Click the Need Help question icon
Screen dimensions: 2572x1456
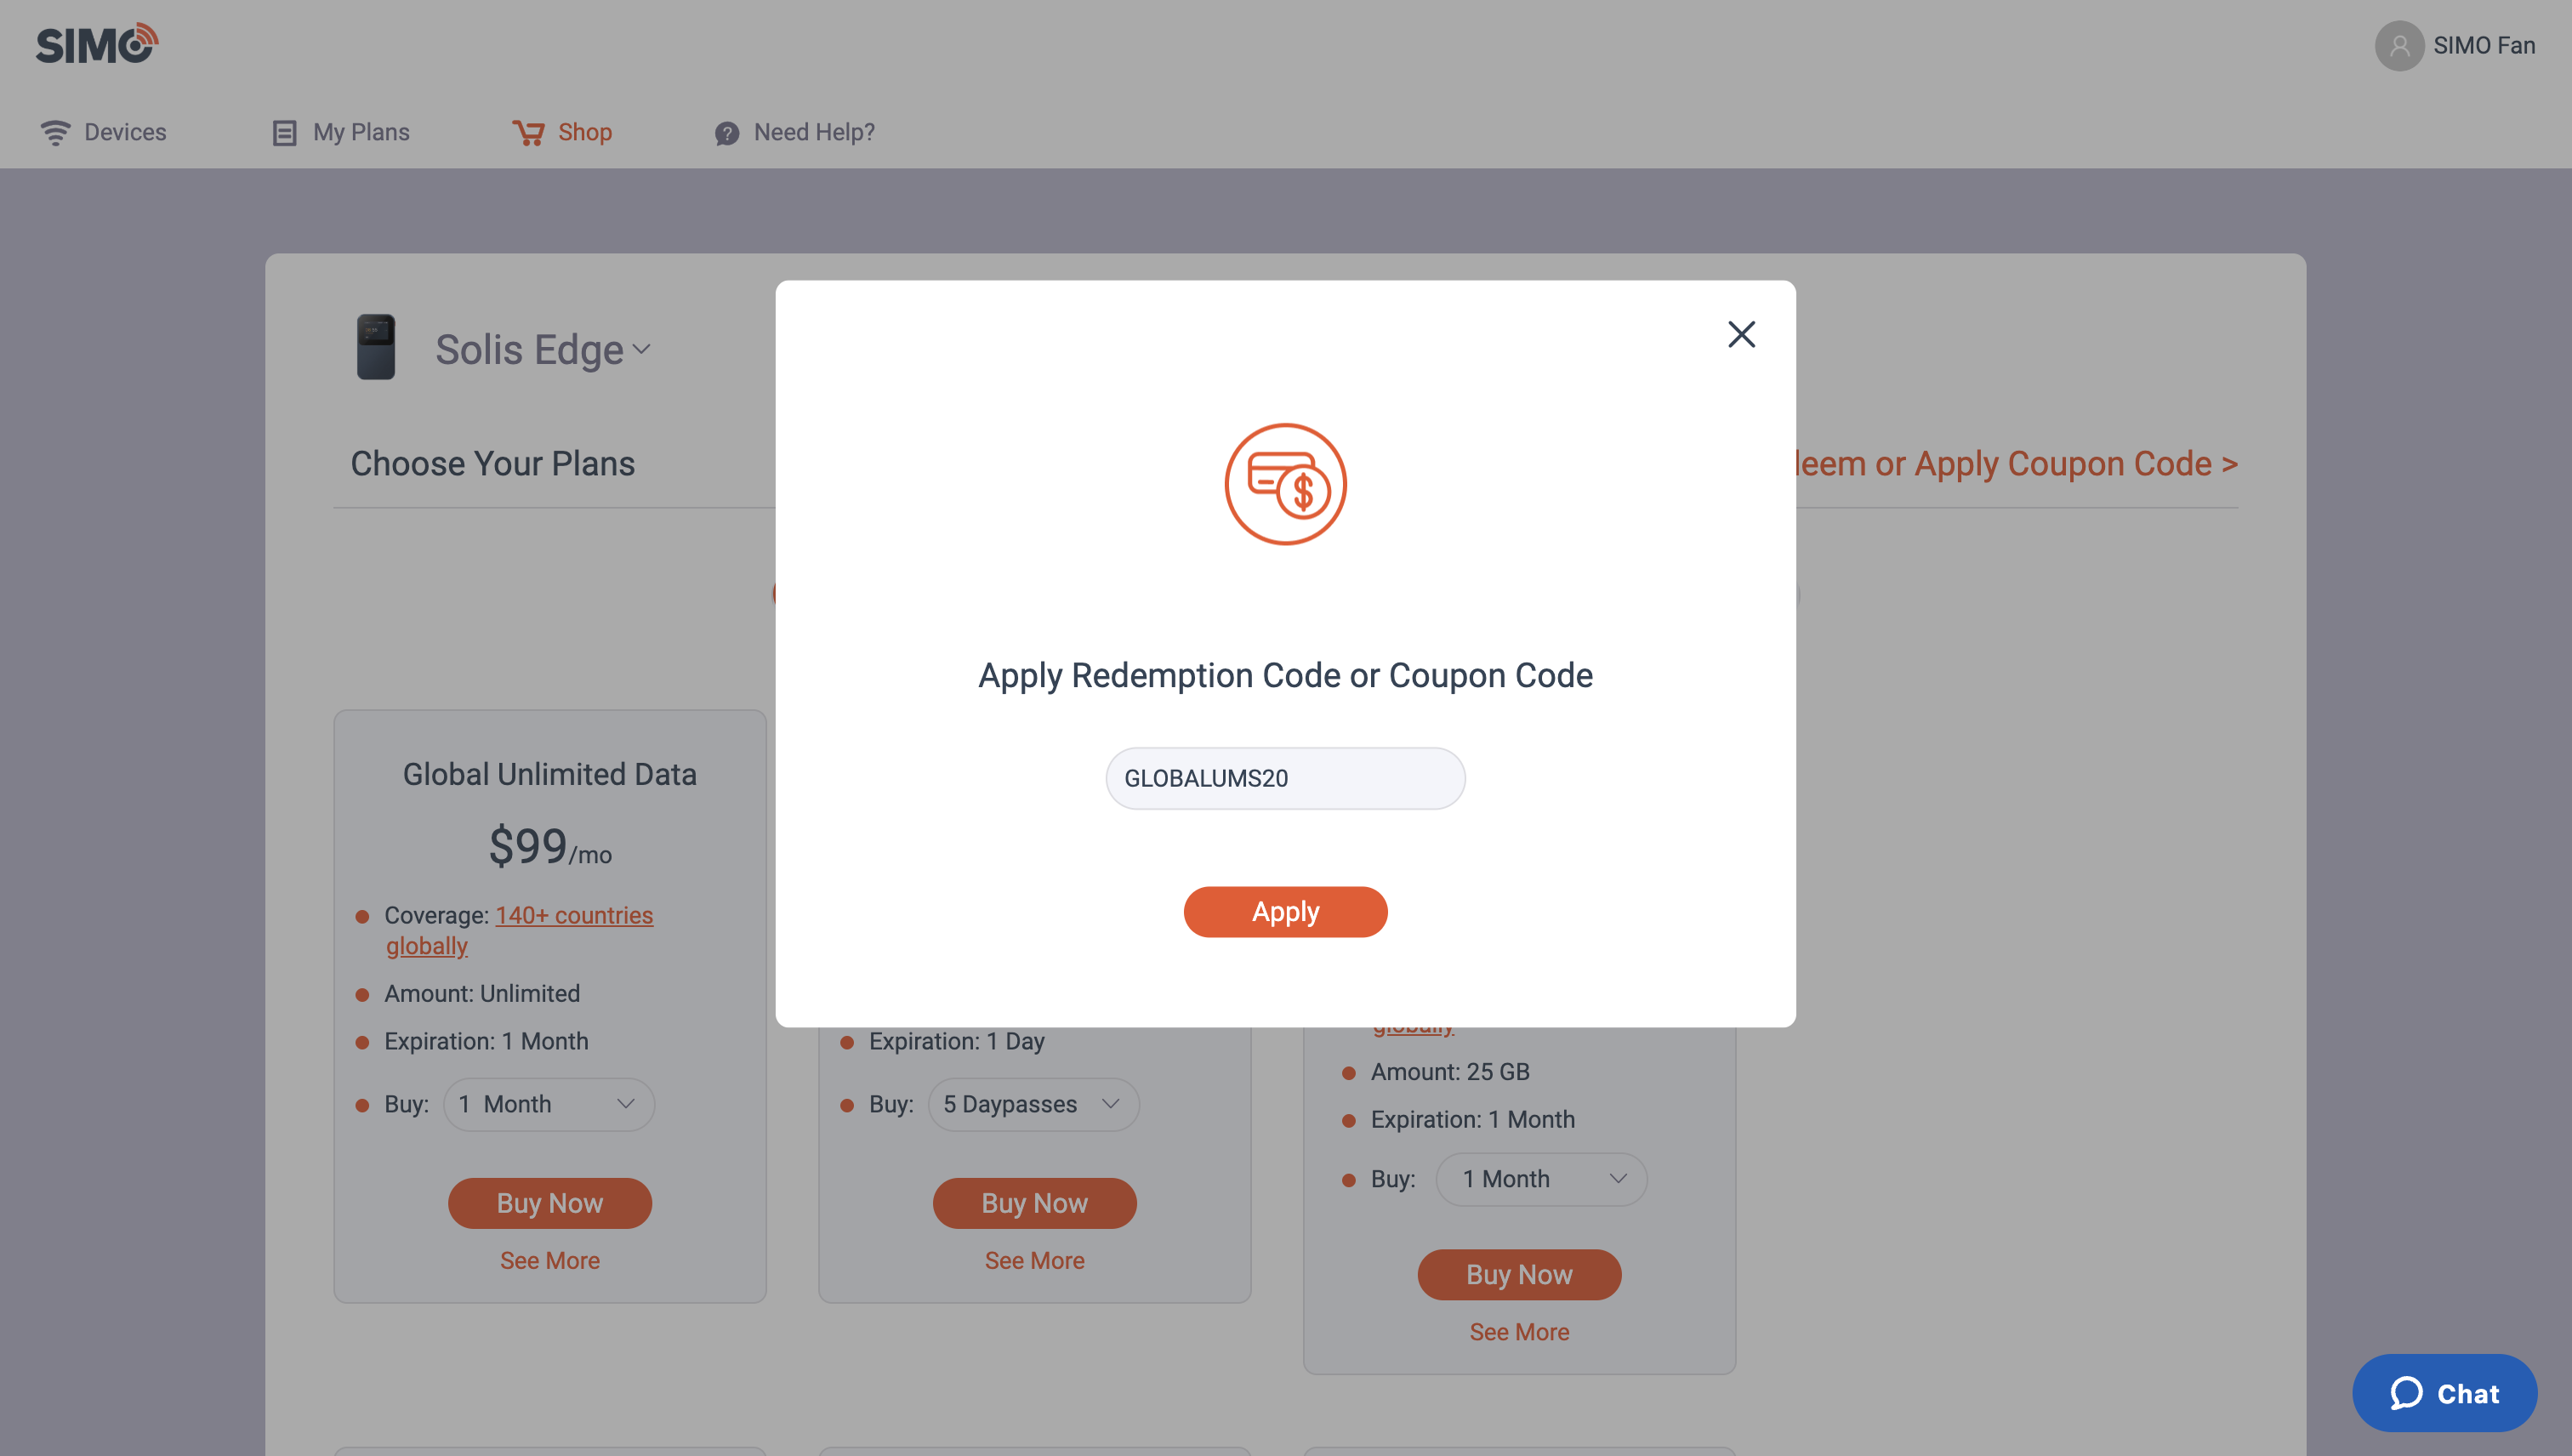click(727, 133)
